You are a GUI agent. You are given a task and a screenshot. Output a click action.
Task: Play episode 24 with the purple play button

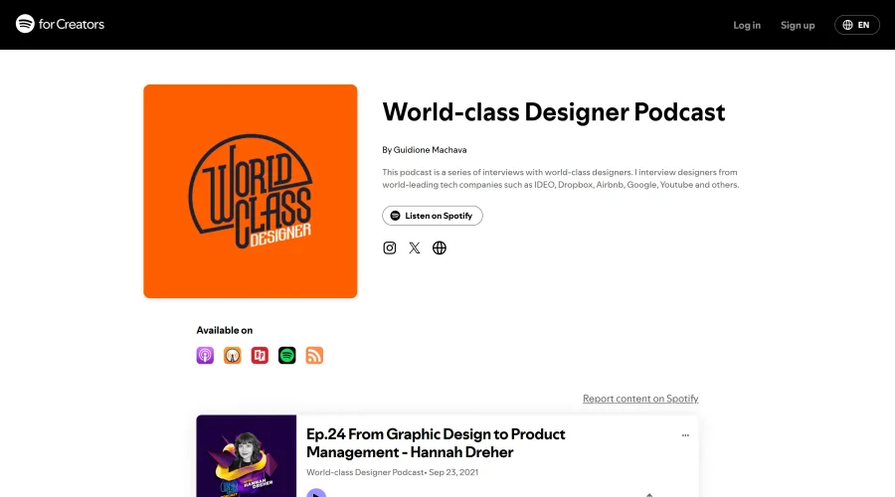(316, 493)
